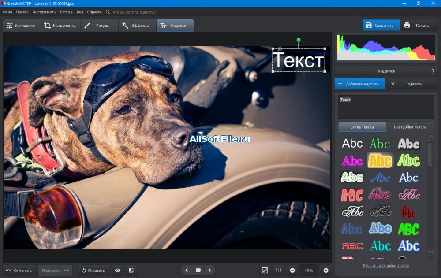
Task: Choose the white serif Abc style with blue shadow
Action: (409, 178)
